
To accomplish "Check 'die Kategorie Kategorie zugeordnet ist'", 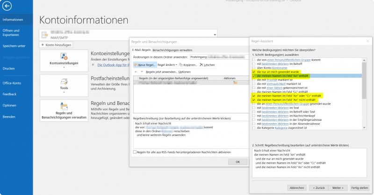I will click(254, 128).
